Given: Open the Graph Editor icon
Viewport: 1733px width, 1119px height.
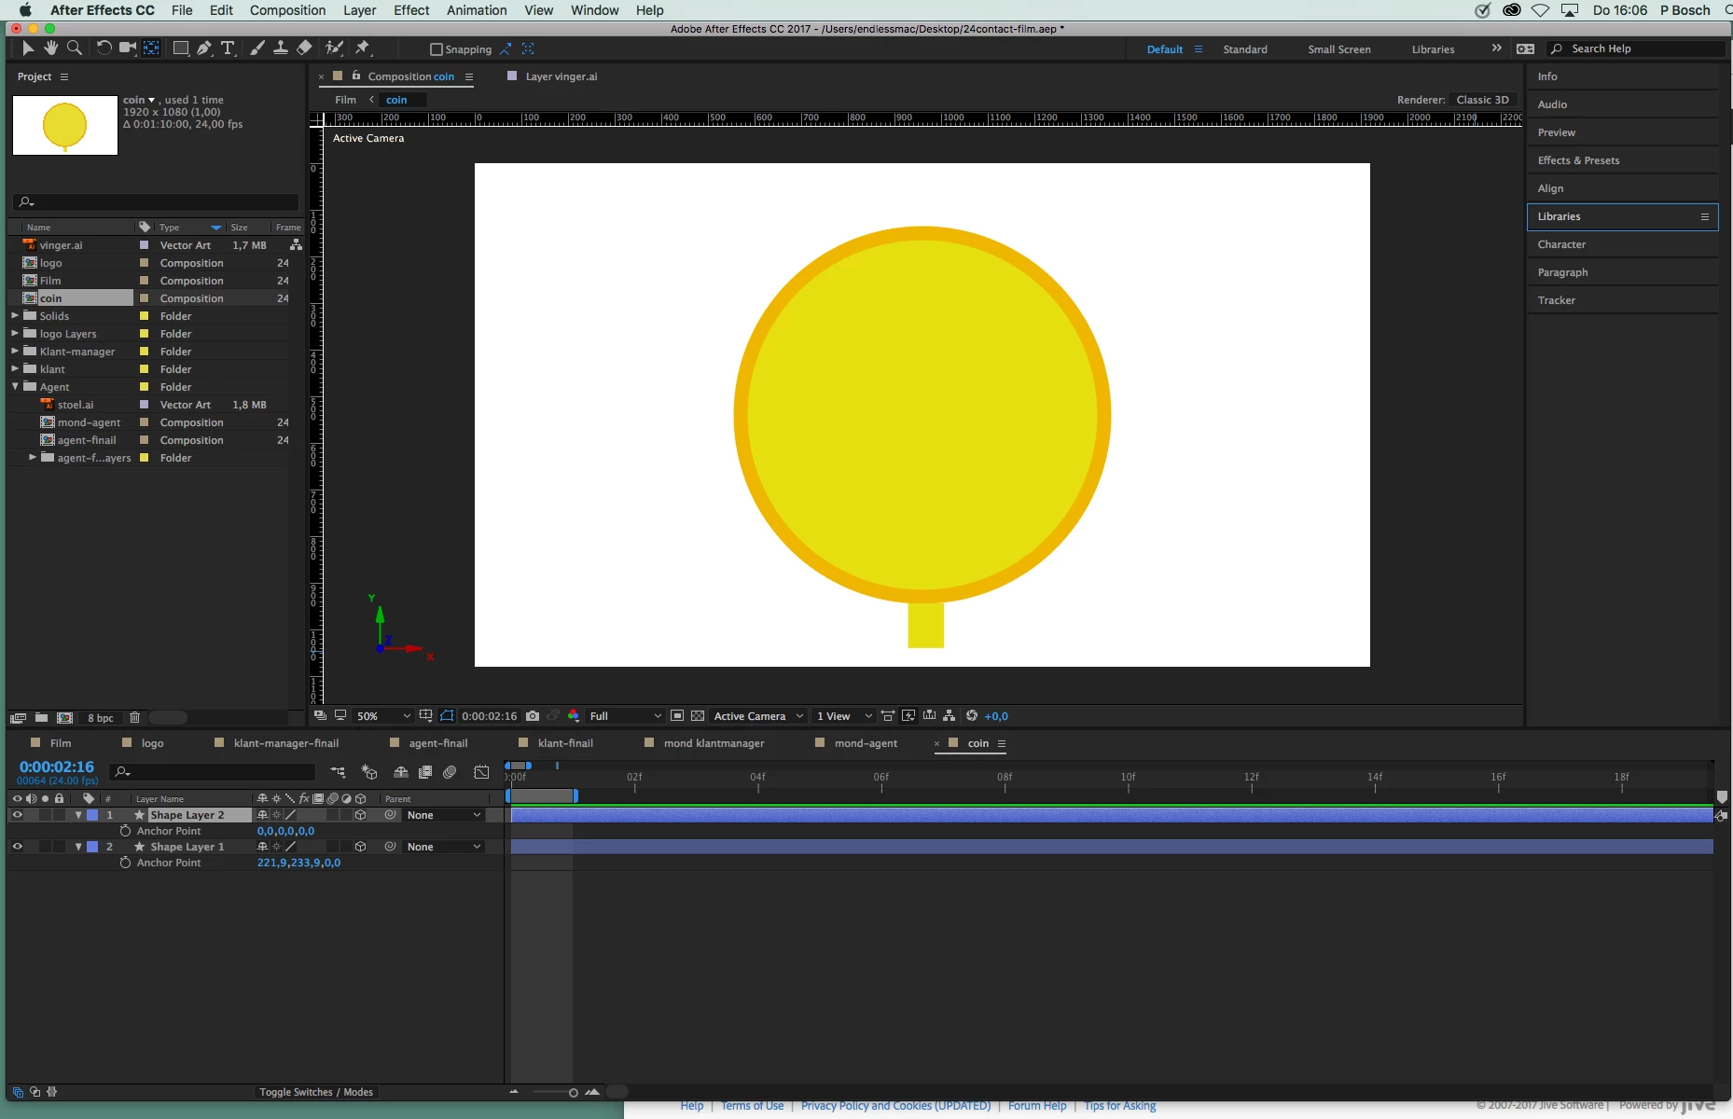Looking at the screenshot, I should (x=481, y=772).
